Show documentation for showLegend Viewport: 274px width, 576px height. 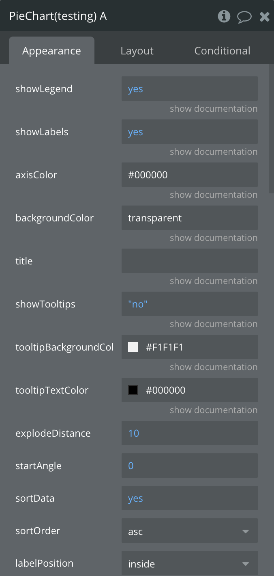click(x=213, y=109)
